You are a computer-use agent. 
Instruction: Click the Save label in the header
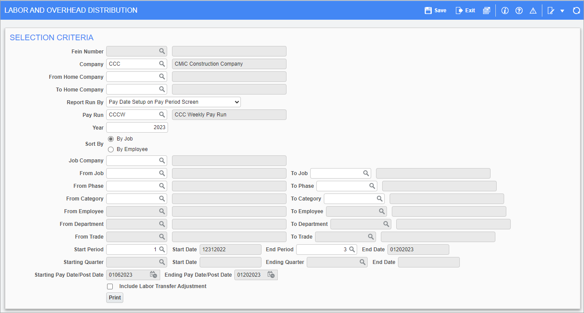tap(441, 11)
